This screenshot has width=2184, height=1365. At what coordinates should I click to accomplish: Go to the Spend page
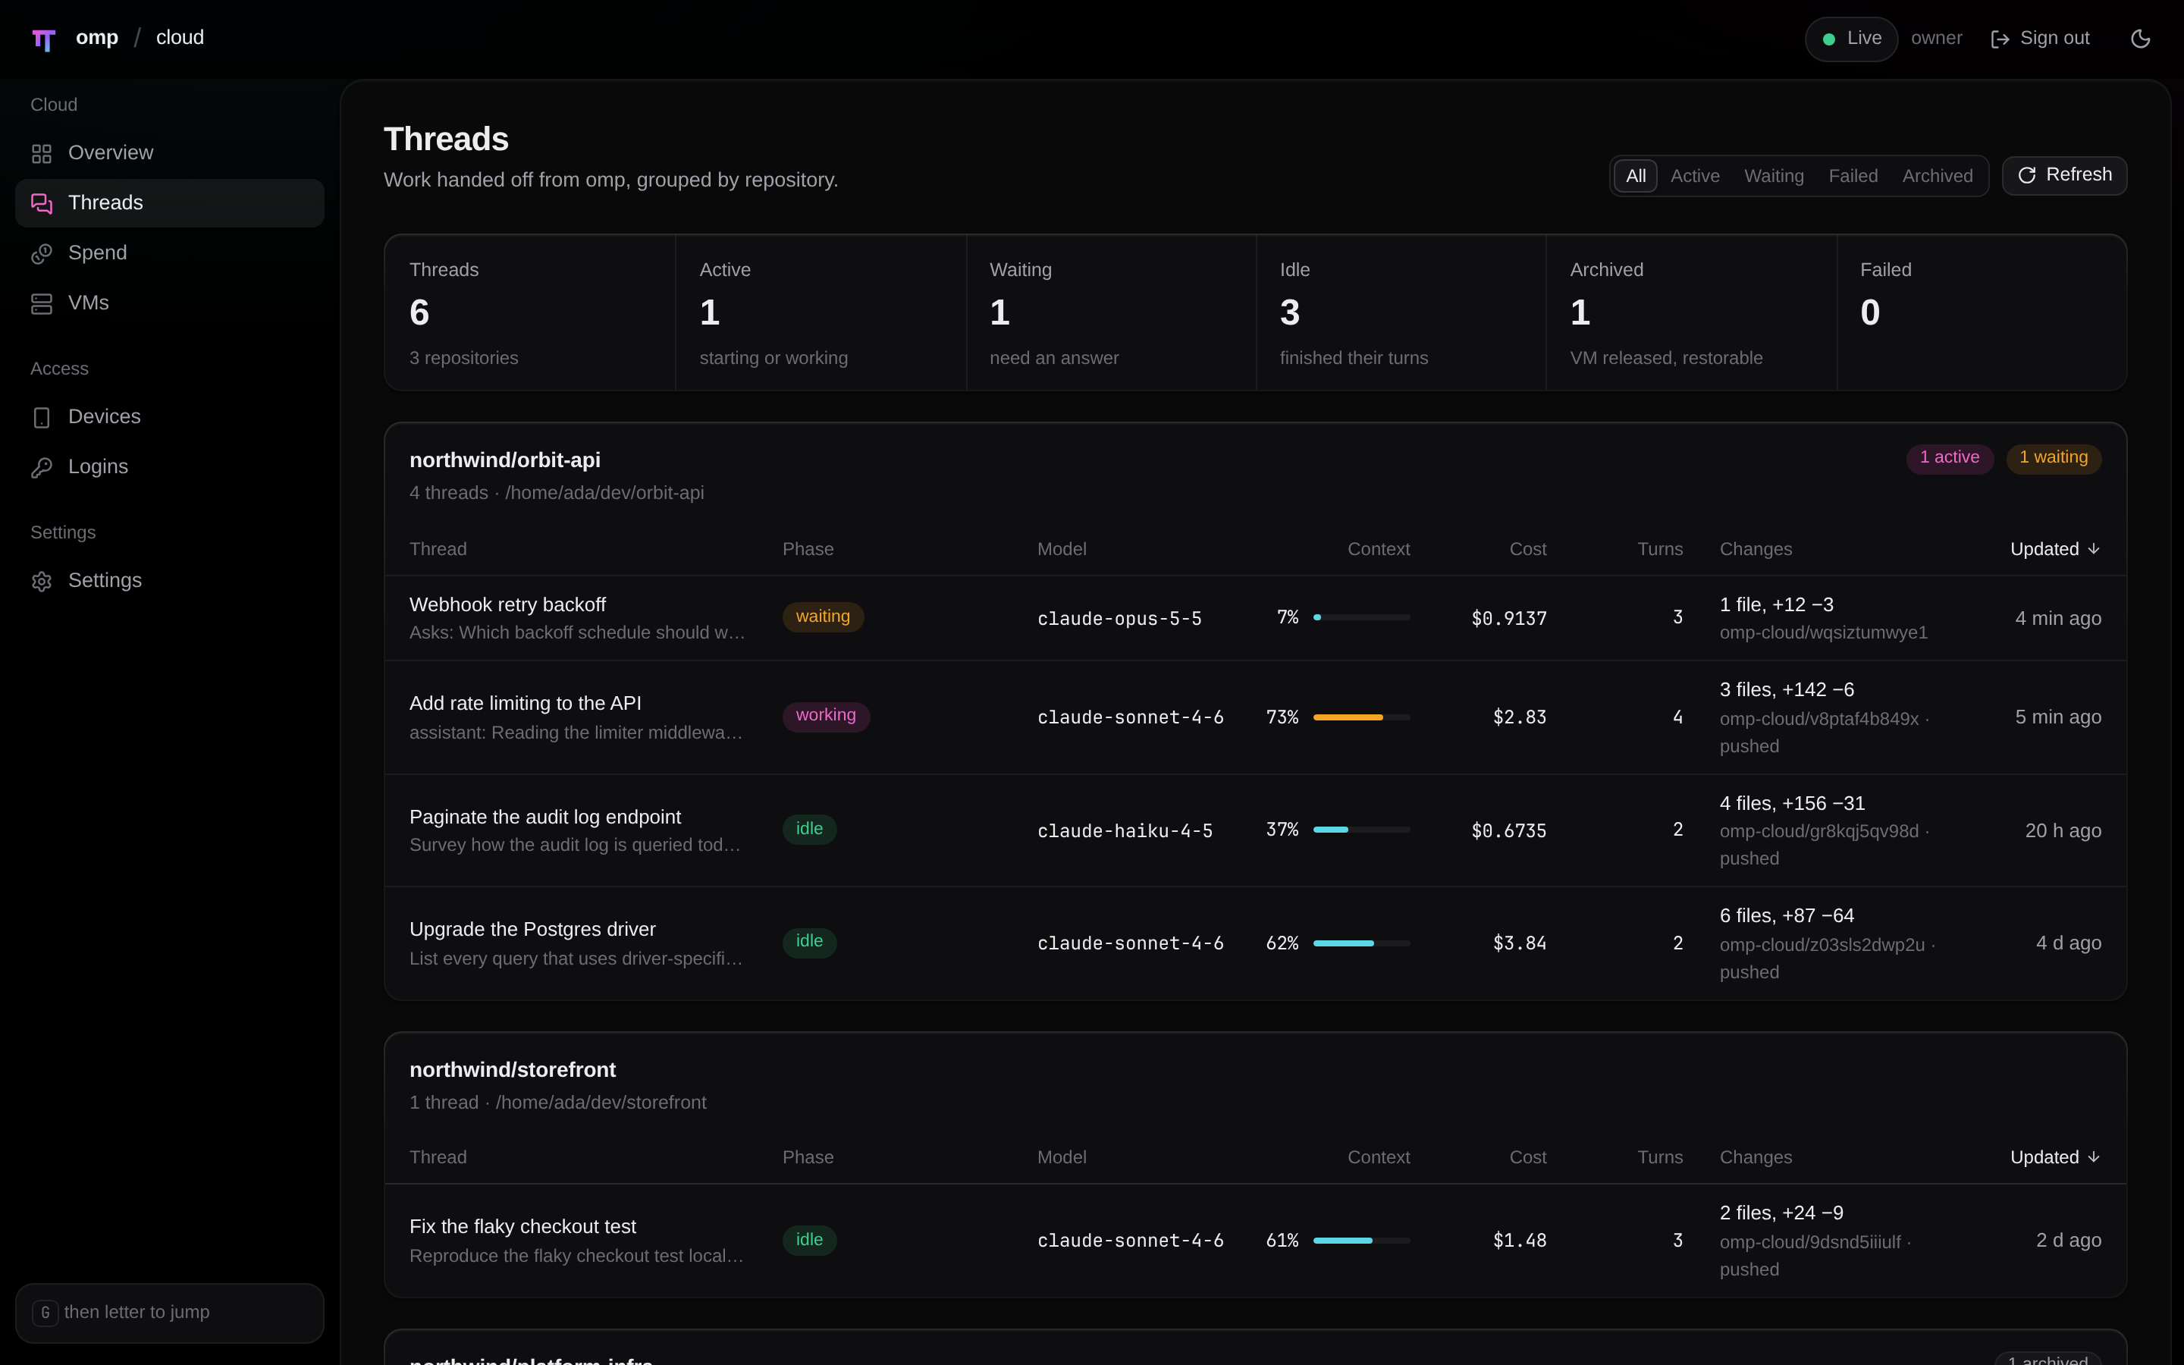pyautogui.click(x=170, y=253)
